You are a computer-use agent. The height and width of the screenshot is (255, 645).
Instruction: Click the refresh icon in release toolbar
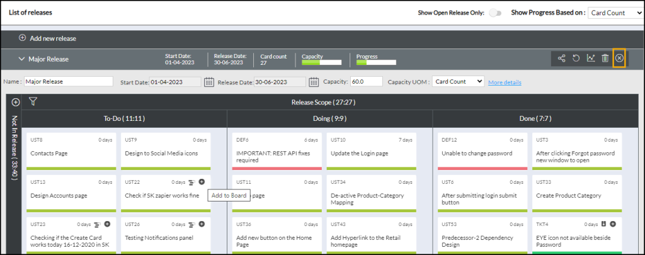[576, 59]
